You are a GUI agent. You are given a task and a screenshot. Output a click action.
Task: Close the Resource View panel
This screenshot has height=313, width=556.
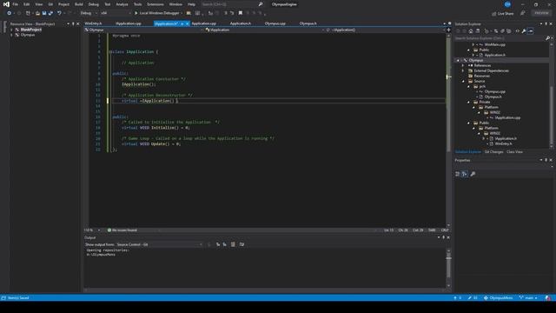[x=78, y=23]
